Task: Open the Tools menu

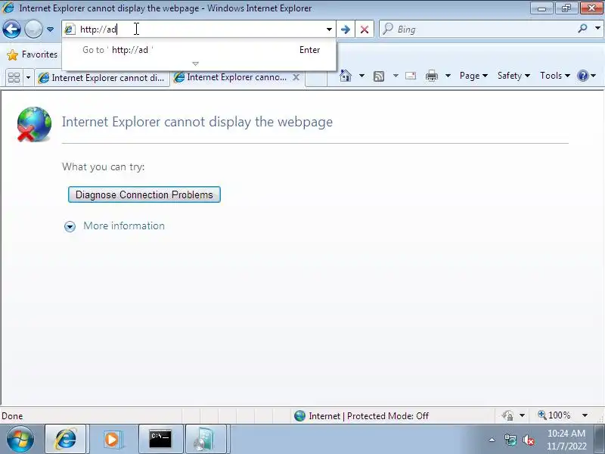Action: click(x=555, y=76)
